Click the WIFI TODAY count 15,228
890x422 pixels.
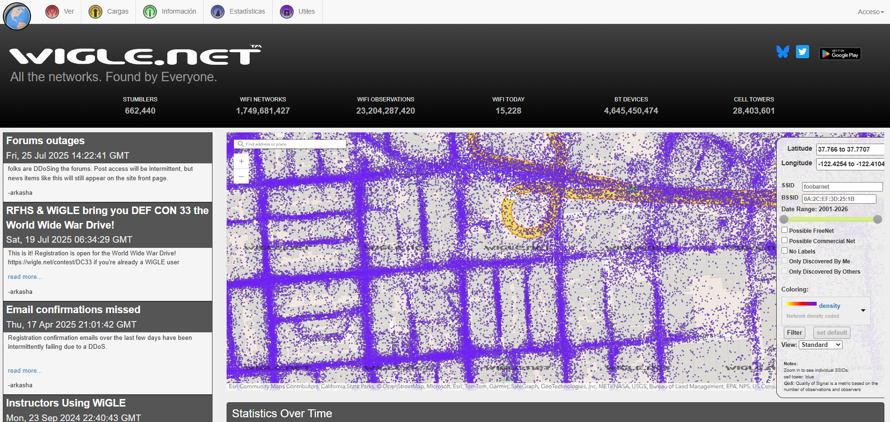tap(508, 111)
